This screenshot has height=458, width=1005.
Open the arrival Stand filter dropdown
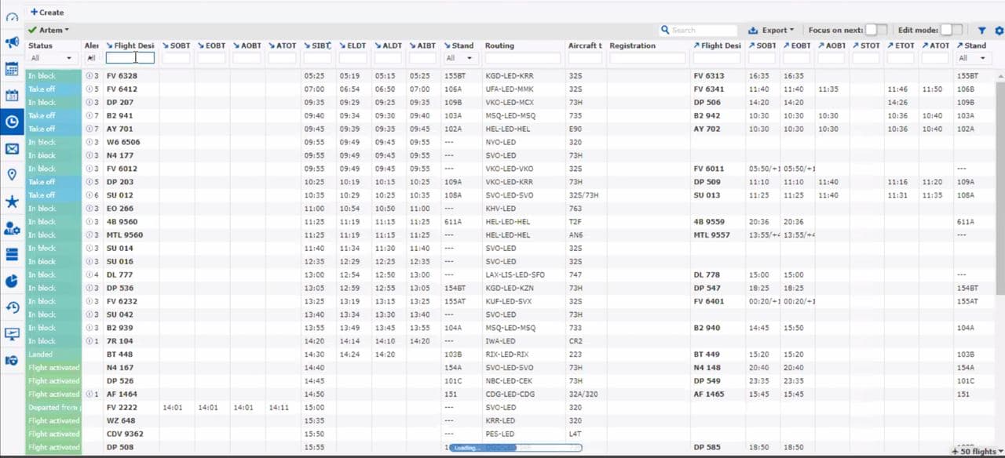[459, 58]
